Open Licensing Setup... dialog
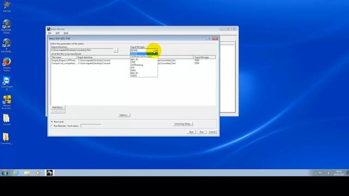Image resolution: width=349 pixels, height=196 pixels. point(183,124)
